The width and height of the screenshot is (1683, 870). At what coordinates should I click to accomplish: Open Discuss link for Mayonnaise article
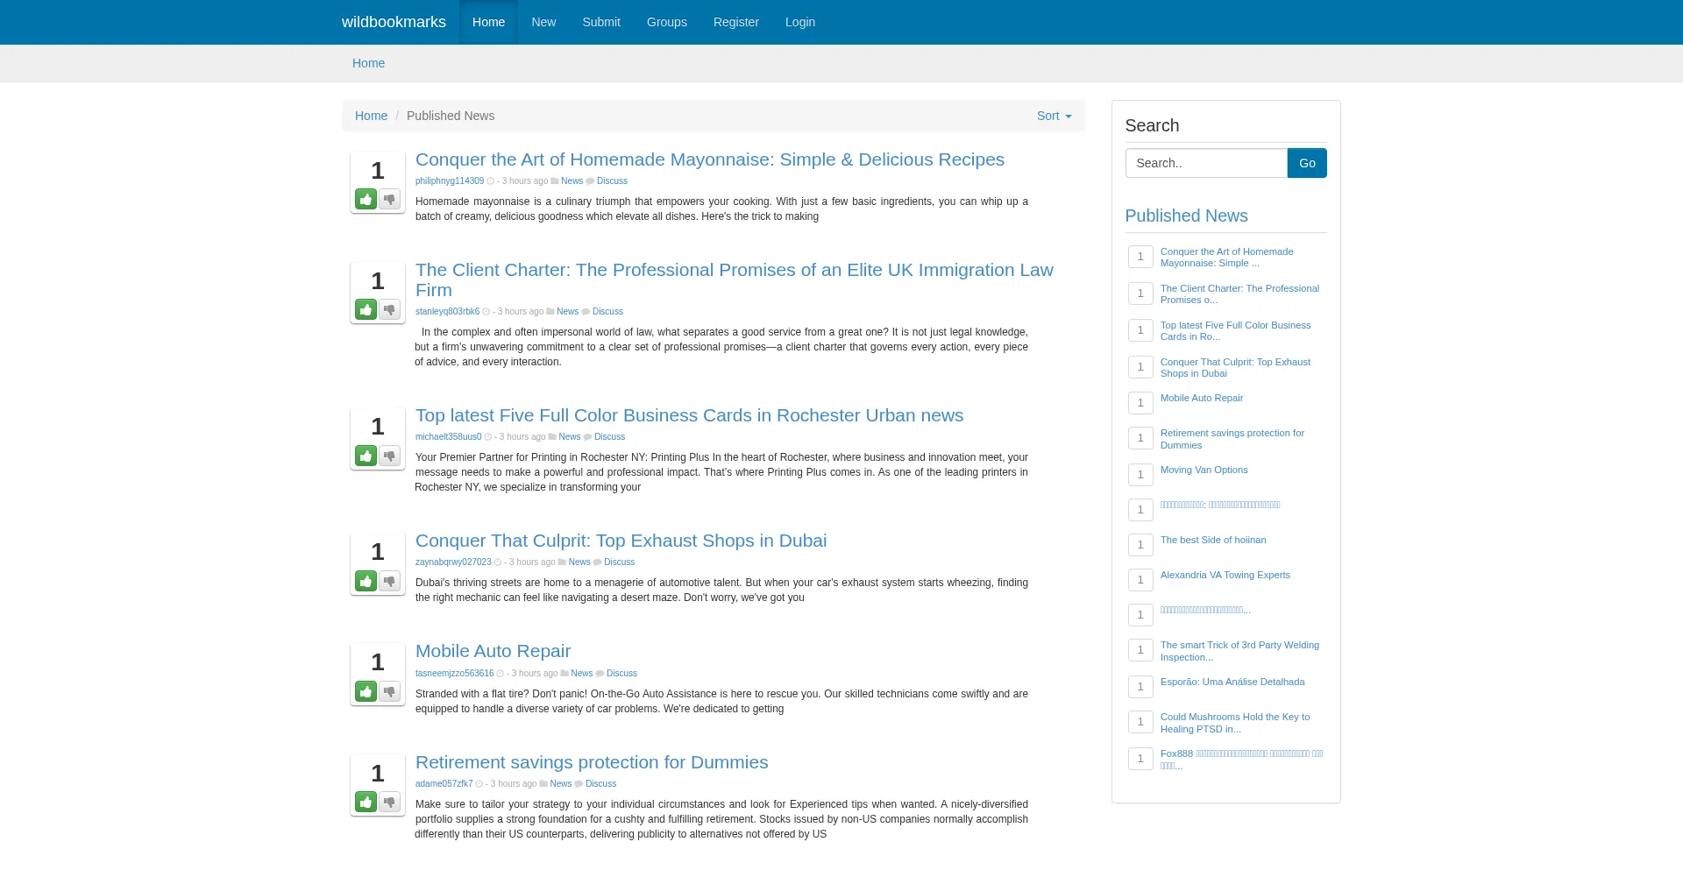pos(612,181)
